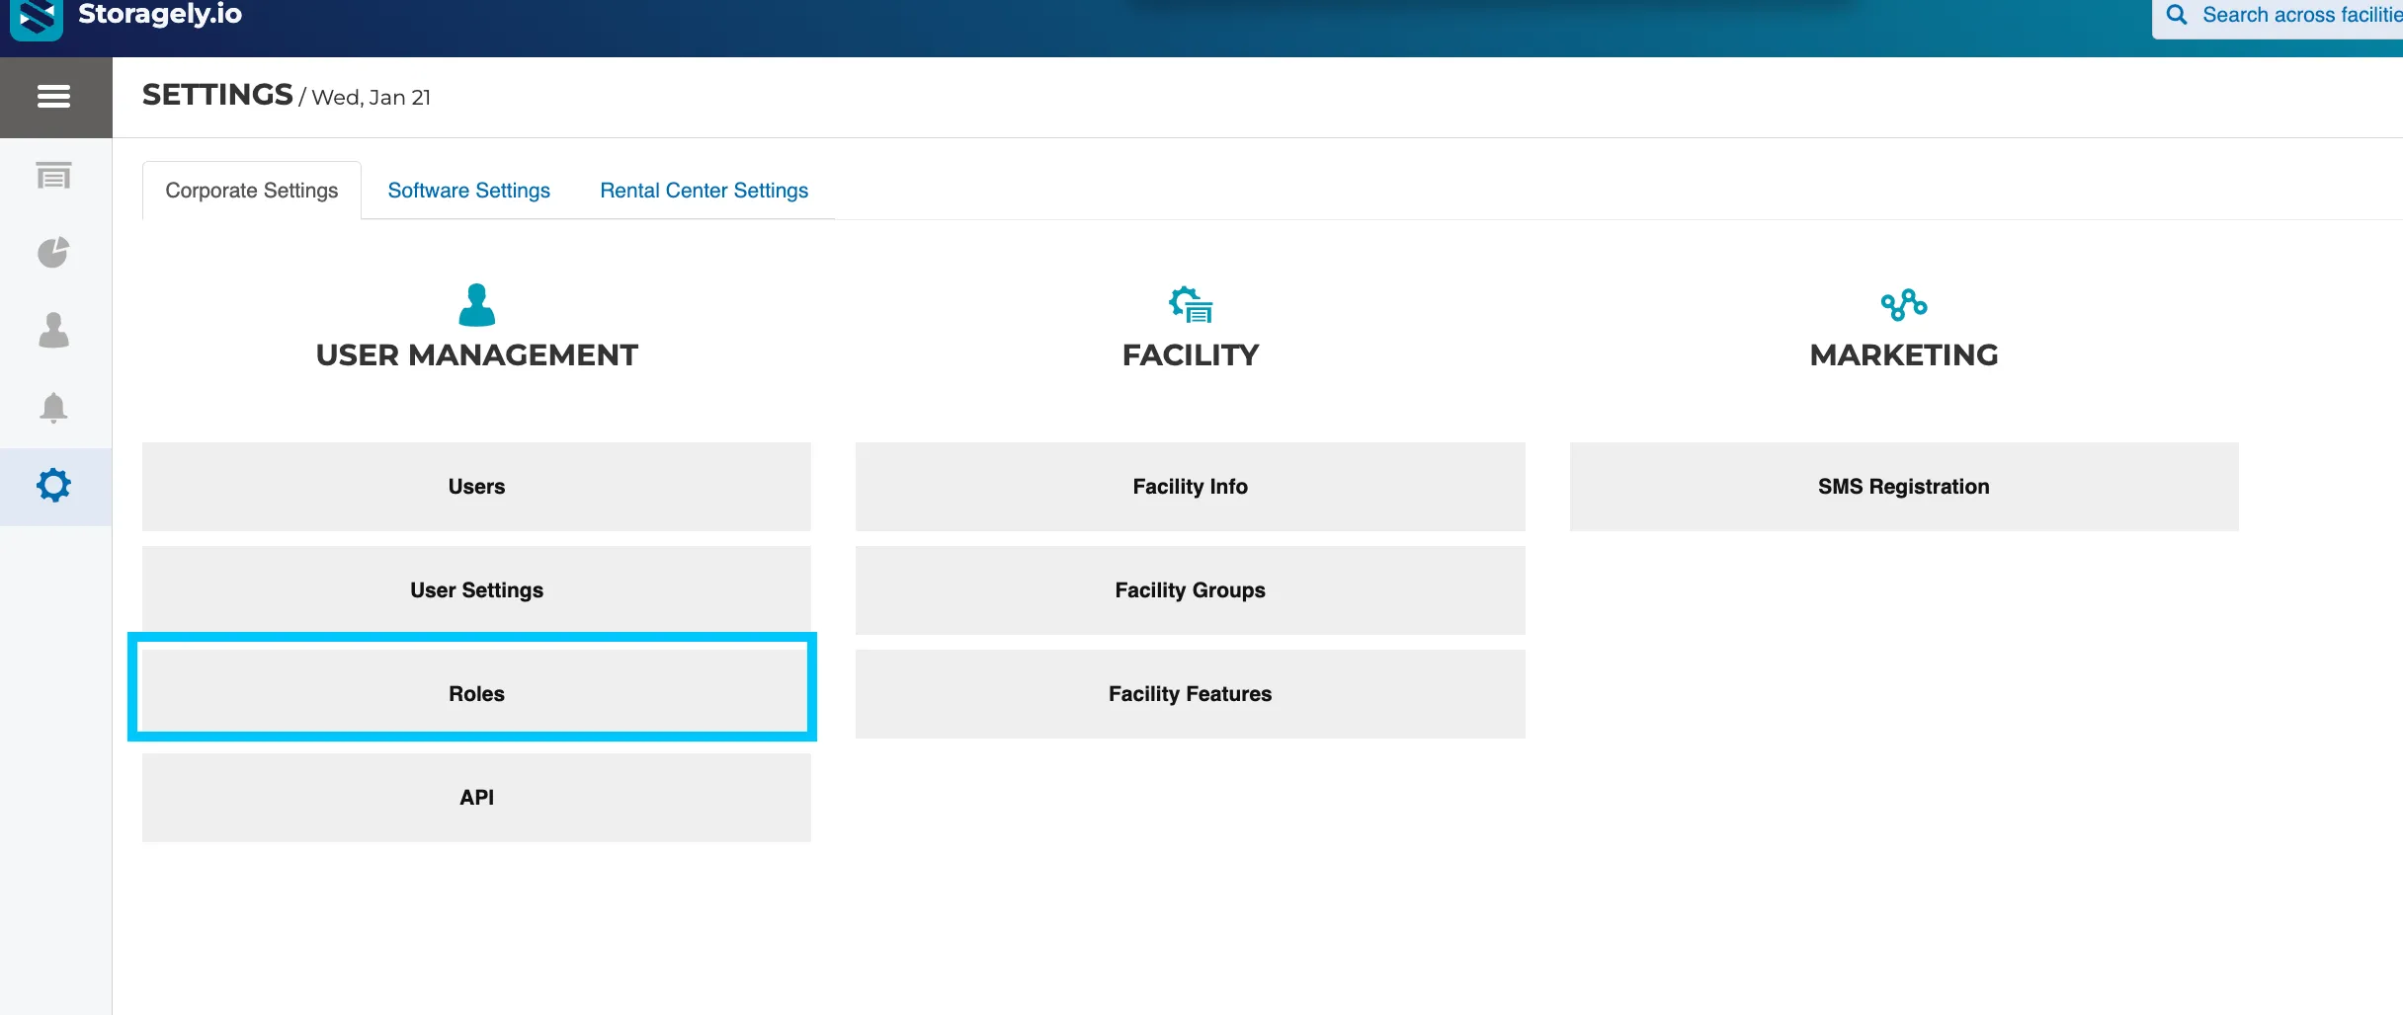
Task: Click the MARKETING section heading
Action: [x=1904, y=355]
